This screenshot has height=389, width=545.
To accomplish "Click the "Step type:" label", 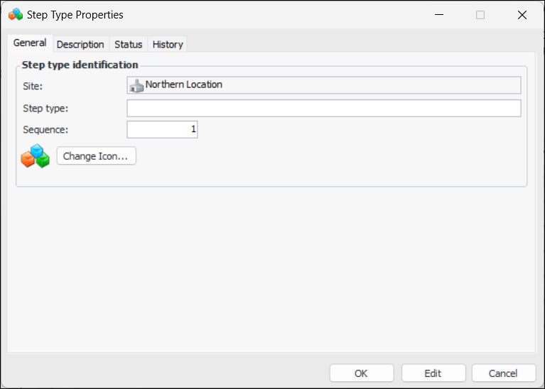I will pyautogui.click(x=45, y=108).
